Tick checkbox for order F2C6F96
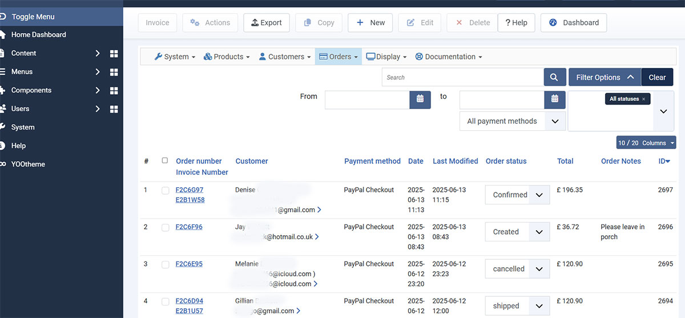This screenshot has height=318, width=685. (165, 227)
